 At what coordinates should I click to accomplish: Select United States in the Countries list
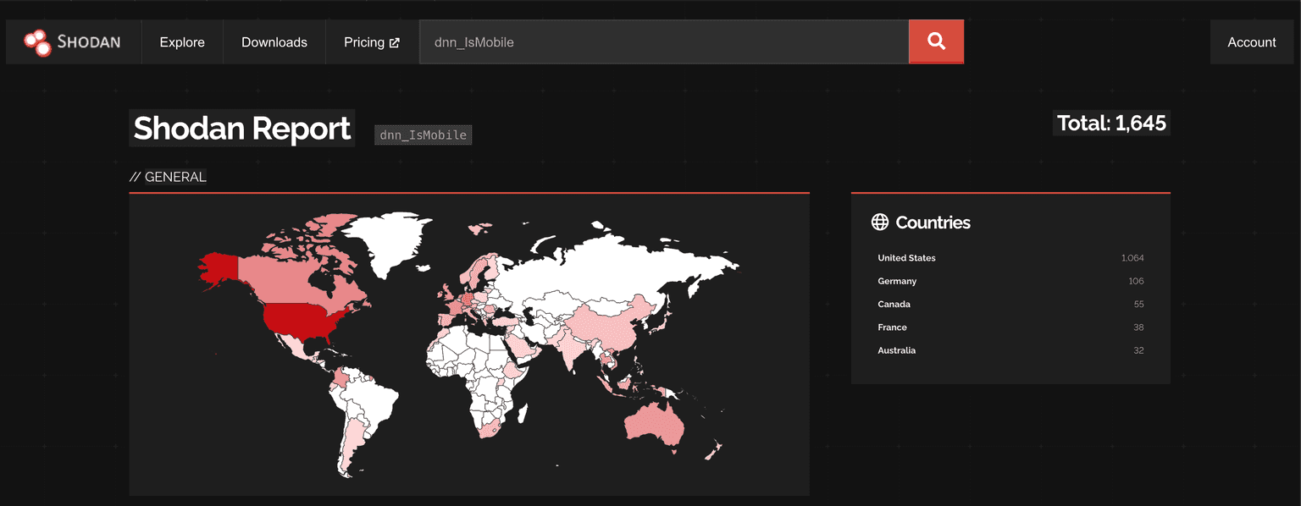[x=906, y=258]
